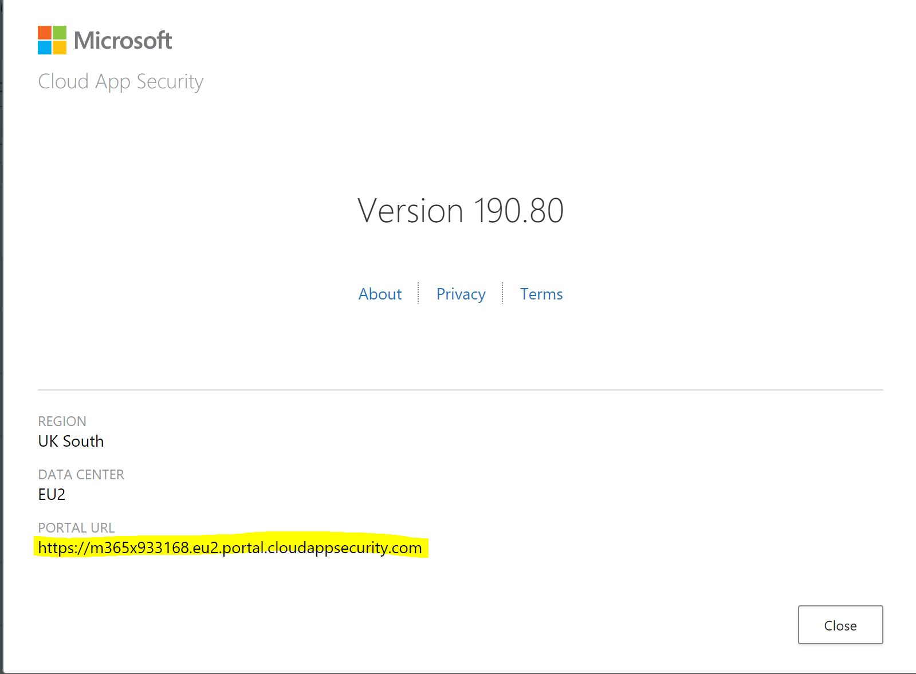This screenshot has height=674, width=916.
Task: Click the highlighted portal URL text
Action: pyautogui.click(x=230, y=548)
